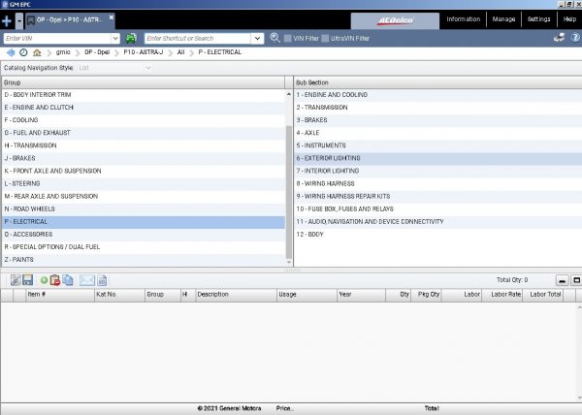This screenshot has height=415, width=582.
Task: Open sub section 12 - BODY
Action: [438, 235]
